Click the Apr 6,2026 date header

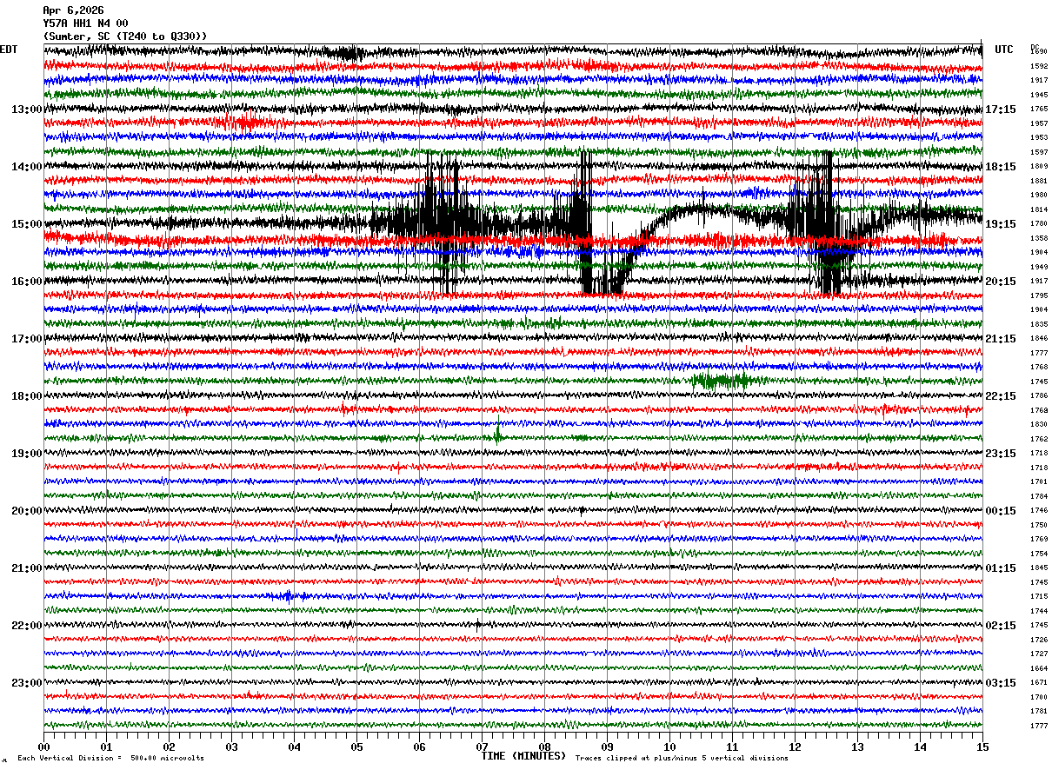pyautogui.click(x=73, y=10)
